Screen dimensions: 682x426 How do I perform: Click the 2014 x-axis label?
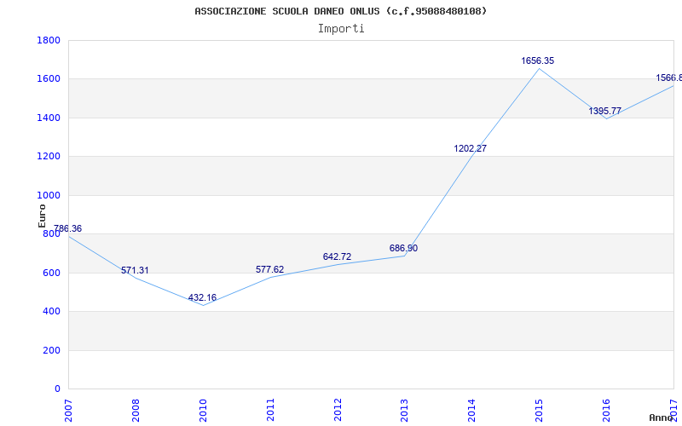point(472,410)
